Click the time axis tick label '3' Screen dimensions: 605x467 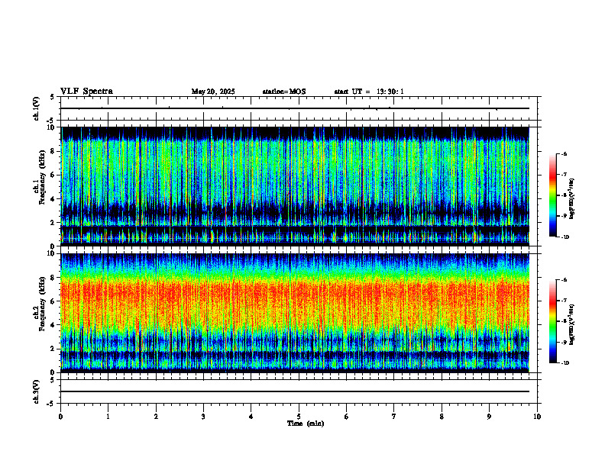coord(203,417)
